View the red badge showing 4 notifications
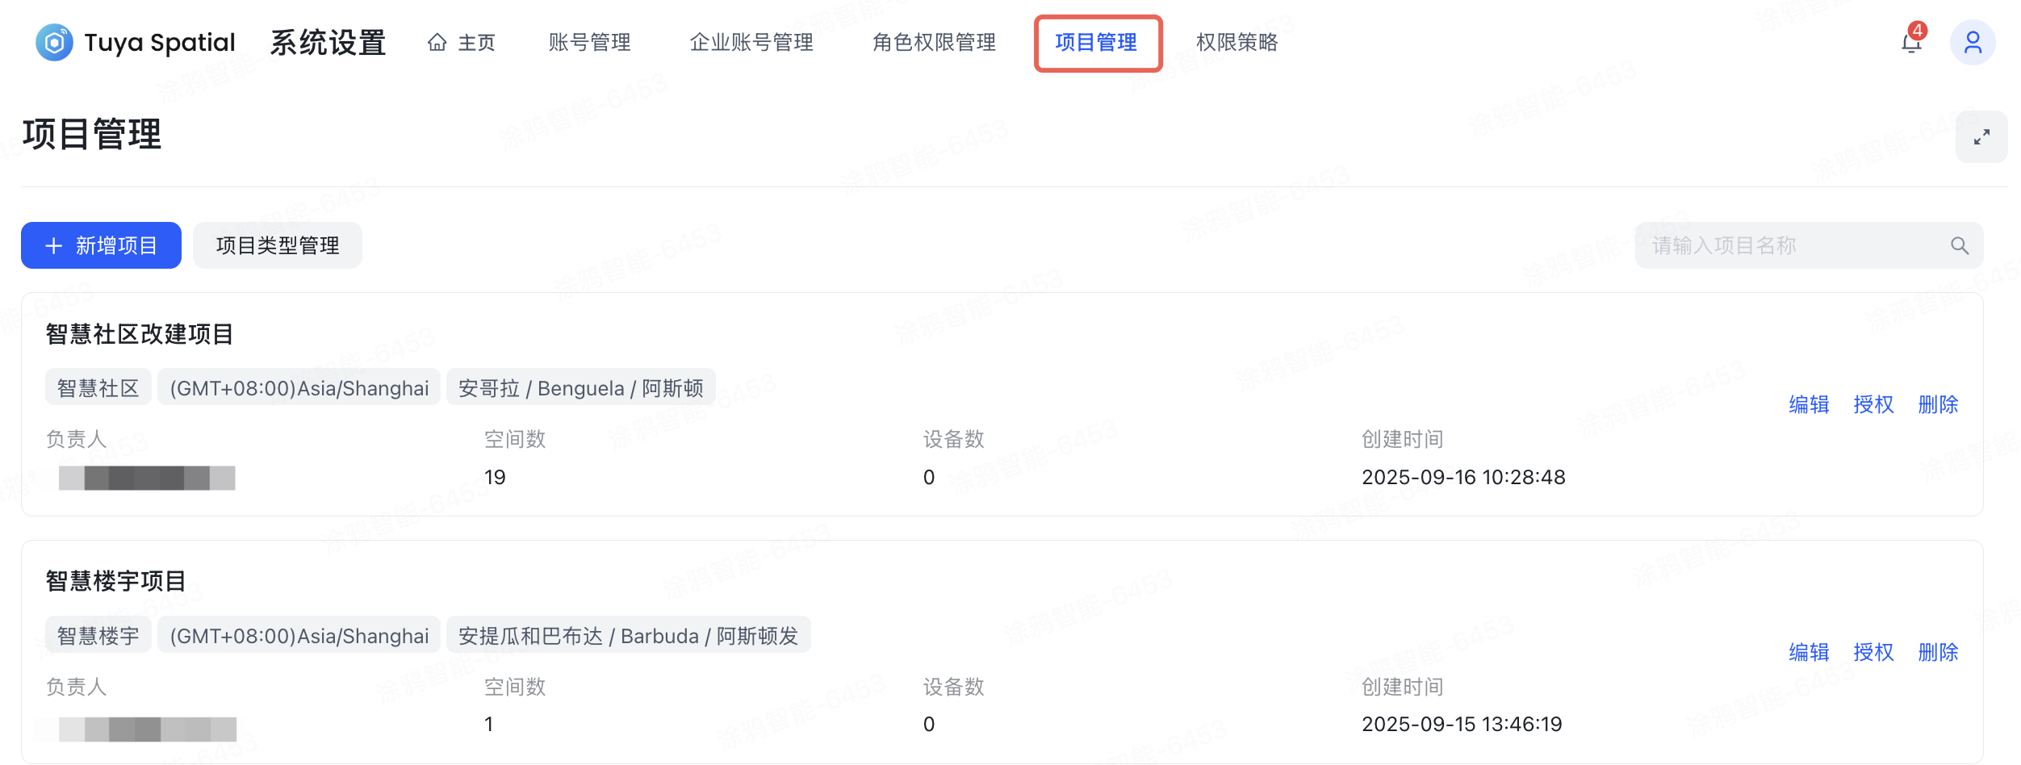This screenshot has height=765, width=2021. [1918, 31]
